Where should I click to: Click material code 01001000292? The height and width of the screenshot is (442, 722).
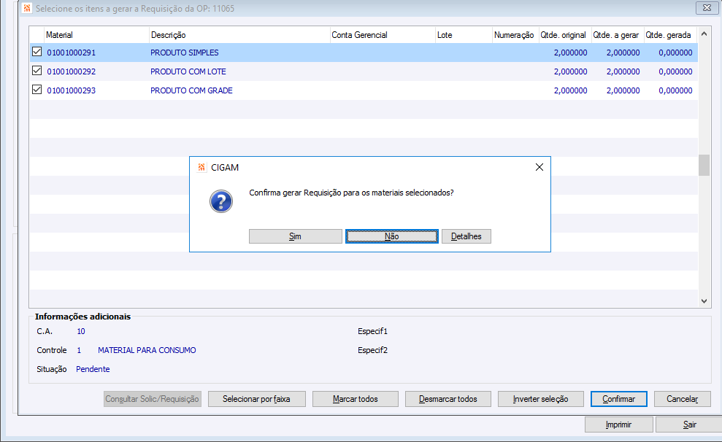point(72,71)
